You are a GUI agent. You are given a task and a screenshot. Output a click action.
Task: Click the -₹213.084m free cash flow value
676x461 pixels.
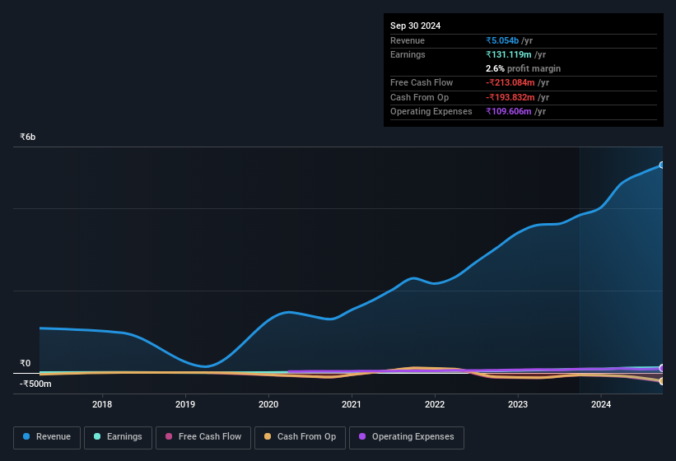pyautogui.click(x=510, y=82)
